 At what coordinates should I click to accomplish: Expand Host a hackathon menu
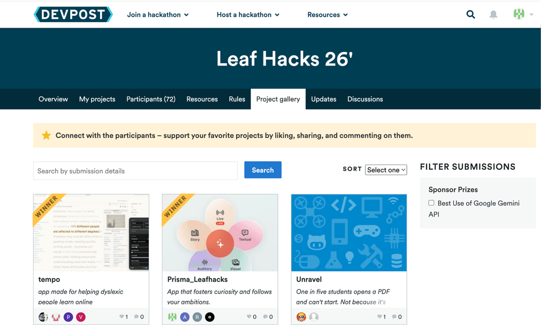click(248, 15)
